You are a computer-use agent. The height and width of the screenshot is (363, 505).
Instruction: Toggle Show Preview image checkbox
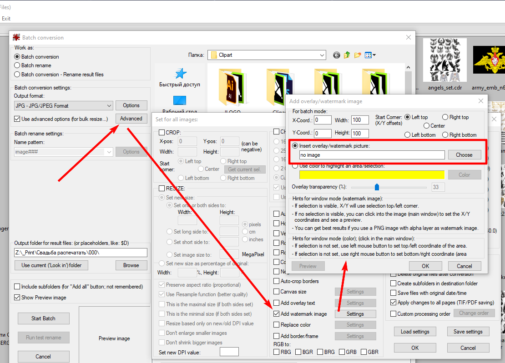[x=17, y=298]
